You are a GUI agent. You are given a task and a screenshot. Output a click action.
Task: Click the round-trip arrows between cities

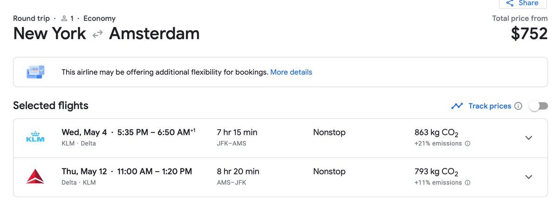97,34
